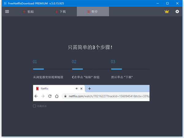Viewport: 184px width, 138px height.
Task: Click heading 只需简单的3个步骤!
Action: 90,47
